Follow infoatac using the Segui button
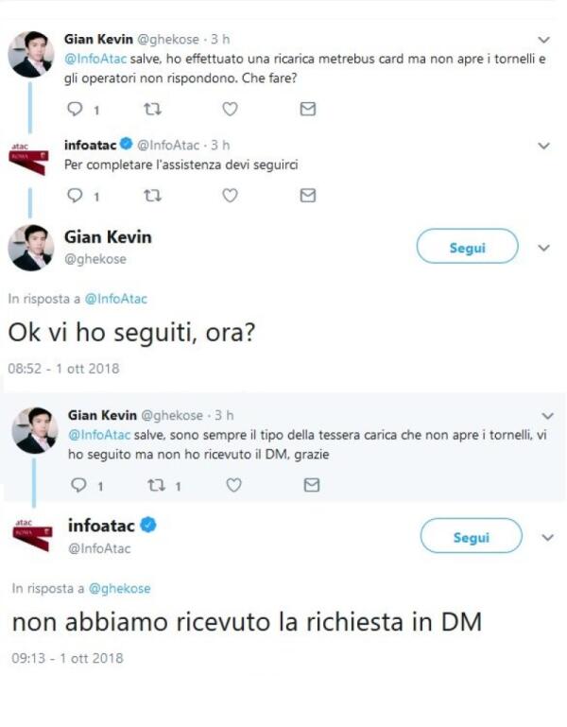567x727 pixels. pos(471,537)
